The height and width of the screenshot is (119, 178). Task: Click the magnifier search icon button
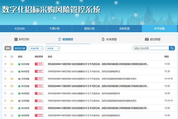click(x=172, y=48)
